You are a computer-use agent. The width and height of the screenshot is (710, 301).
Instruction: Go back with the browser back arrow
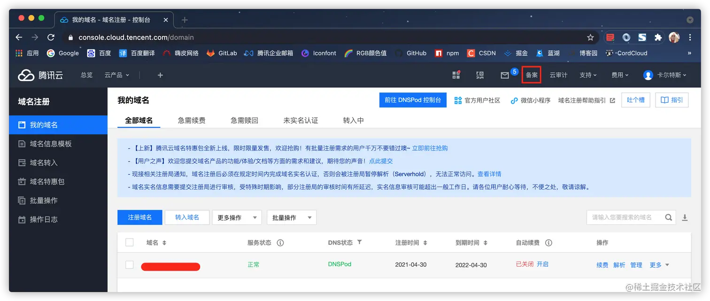click(x=19, y=37)
